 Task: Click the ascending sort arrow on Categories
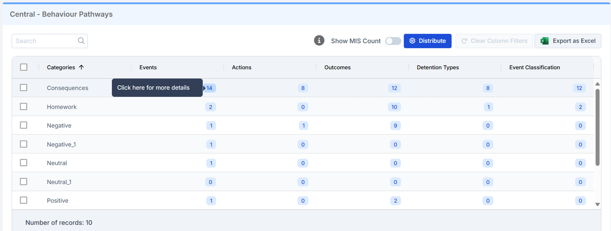coord(81,67)
